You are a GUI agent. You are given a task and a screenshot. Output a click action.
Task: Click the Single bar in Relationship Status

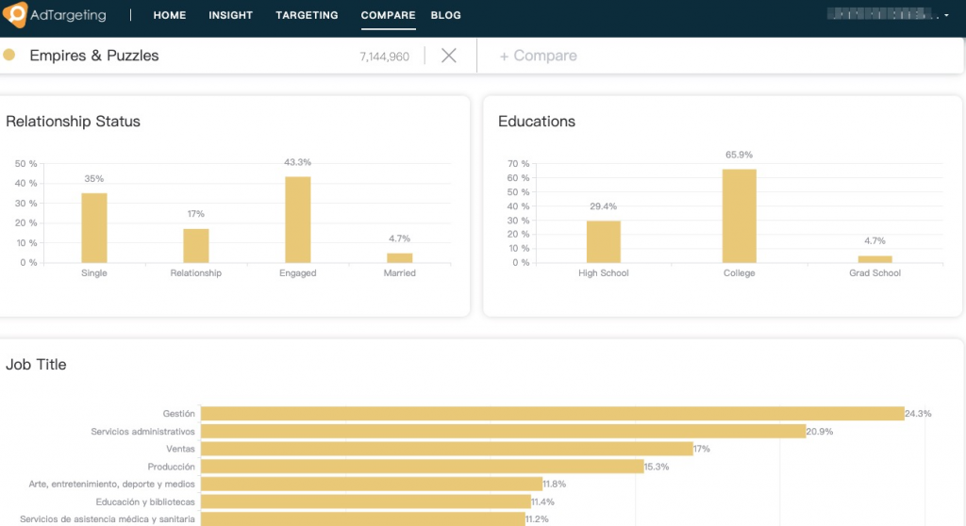click(x=94, y=228)
